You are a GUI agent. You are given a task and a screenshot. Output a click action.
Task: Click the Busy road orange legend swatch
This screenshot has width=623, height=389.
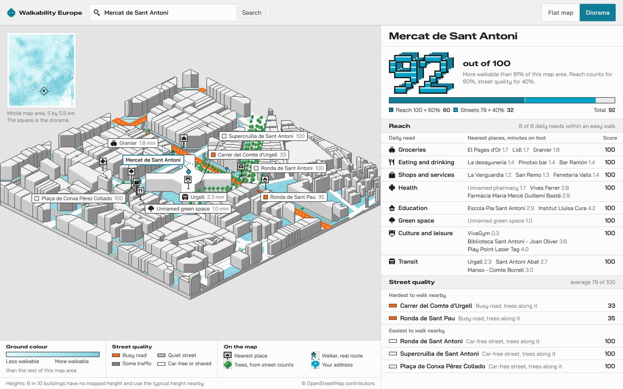click(116, 355)
